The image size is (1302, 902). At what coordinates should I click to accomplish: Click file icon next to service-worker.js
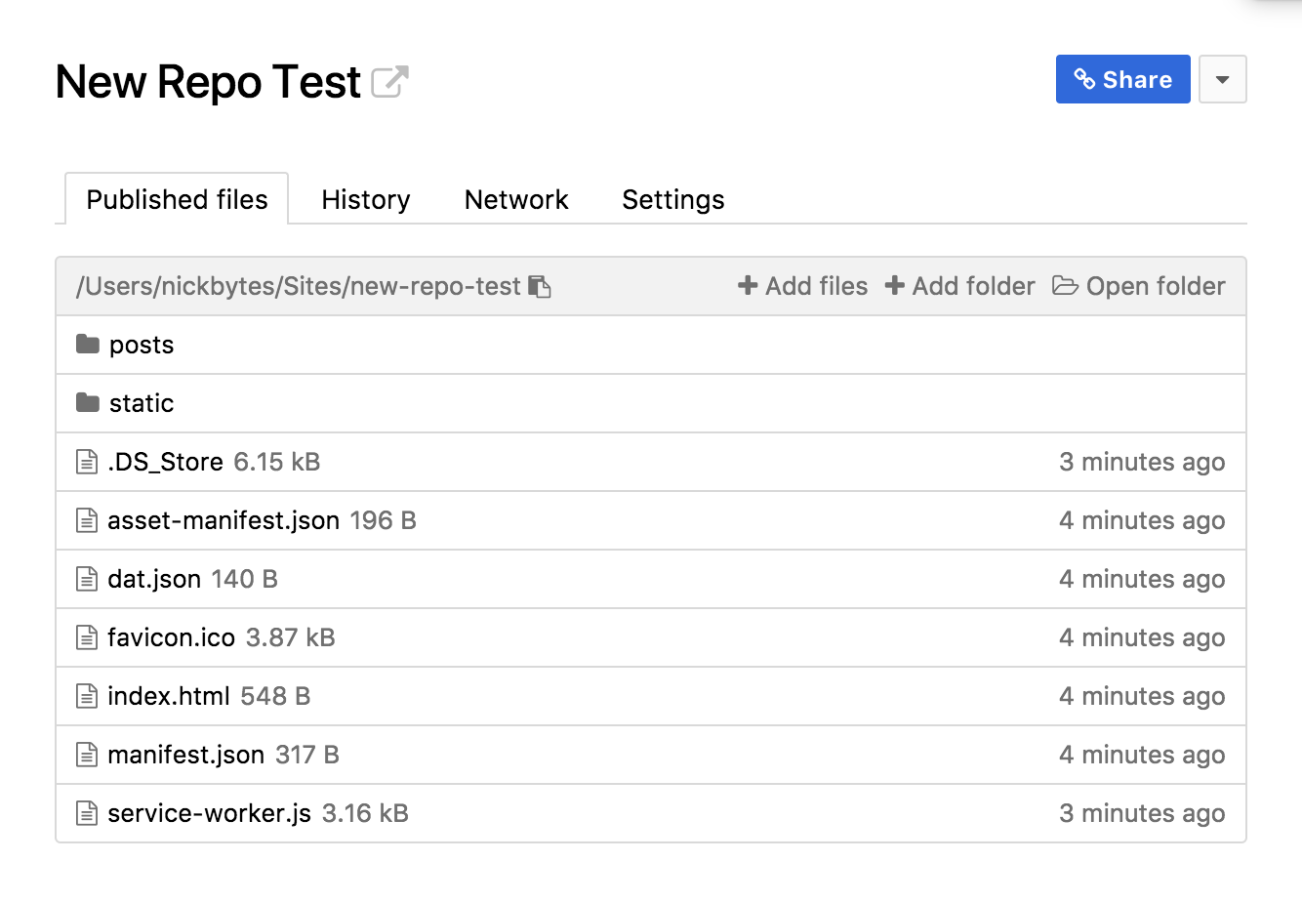[x=87, y=813]
